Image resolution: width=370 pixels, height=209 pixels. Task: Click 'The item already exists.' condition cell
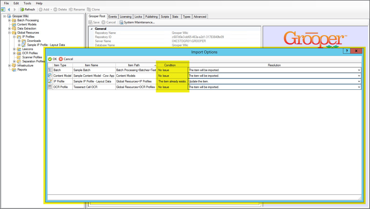[x=172, y=81]
